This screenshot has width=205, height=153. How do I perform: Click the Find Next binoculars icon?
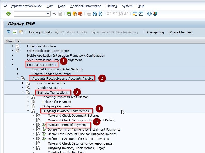(100, 14)
